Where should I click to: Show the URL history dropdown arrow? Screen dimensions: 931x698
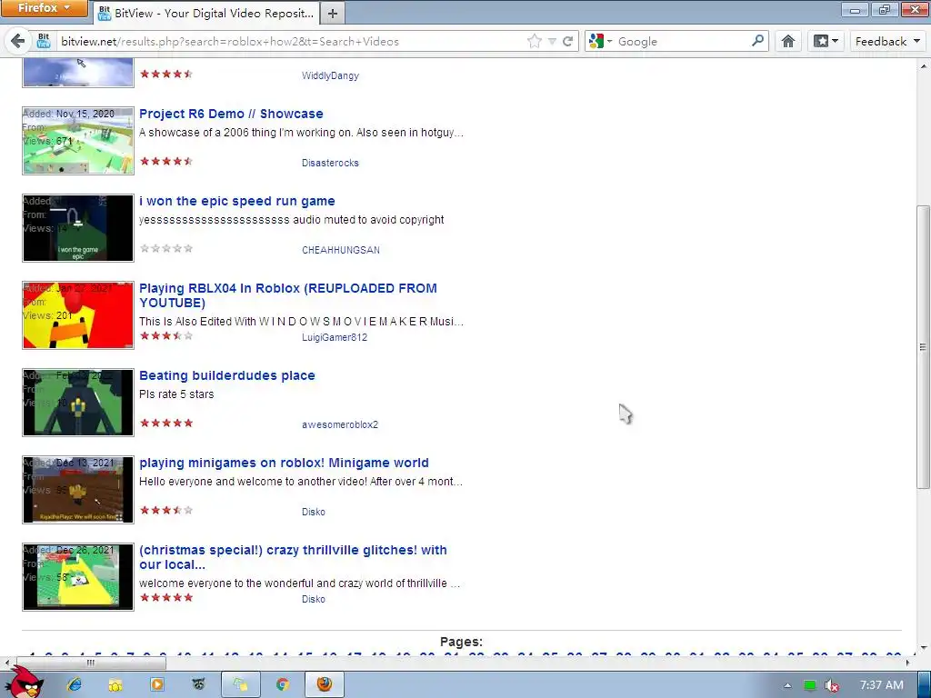552,41
